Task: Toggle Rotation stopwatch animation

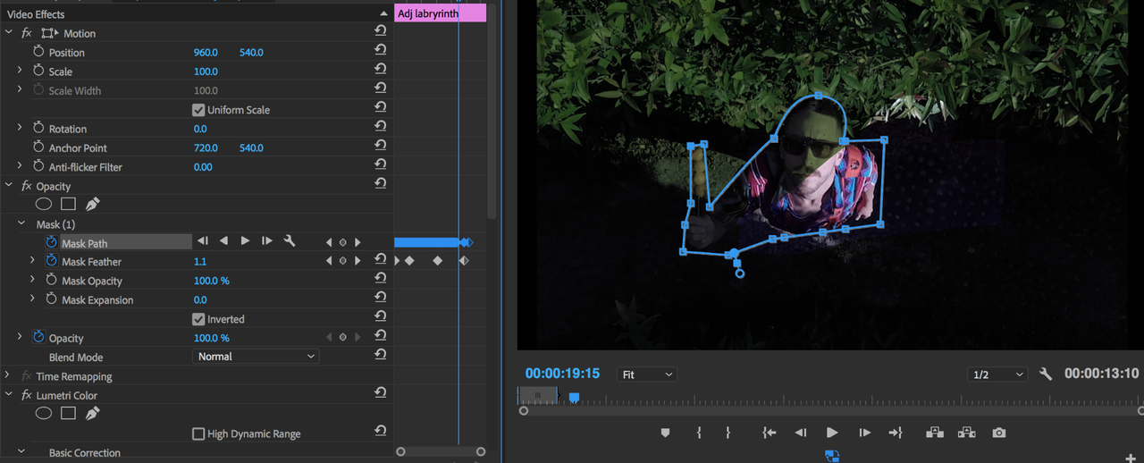Action: [x=38, y=129]
